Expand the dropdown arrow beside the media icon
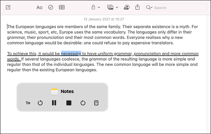 click(117, 7)
